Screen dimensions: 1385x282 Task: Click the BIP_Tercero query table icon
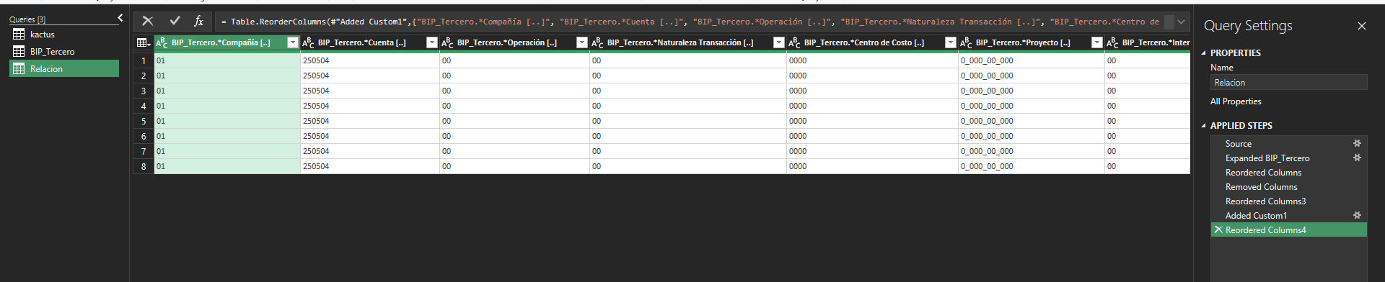(19, 52)
